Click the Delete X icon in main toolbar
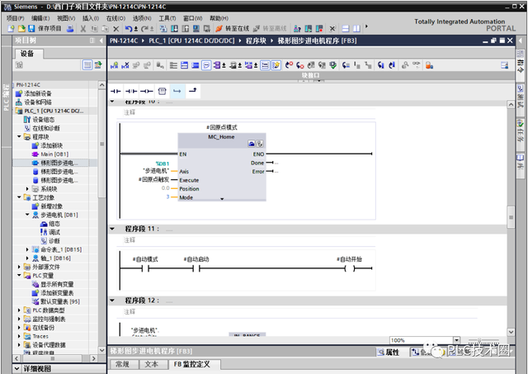The width and height of the screenshot is (528, 374). pos(116,29)
